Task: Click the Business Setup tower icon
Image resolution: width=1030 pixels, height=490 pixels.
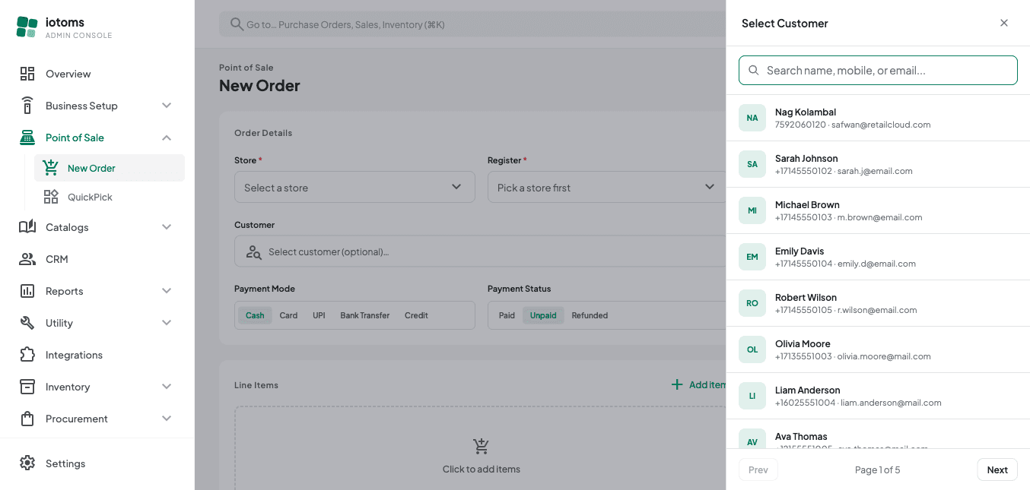Action: point(27,106)
